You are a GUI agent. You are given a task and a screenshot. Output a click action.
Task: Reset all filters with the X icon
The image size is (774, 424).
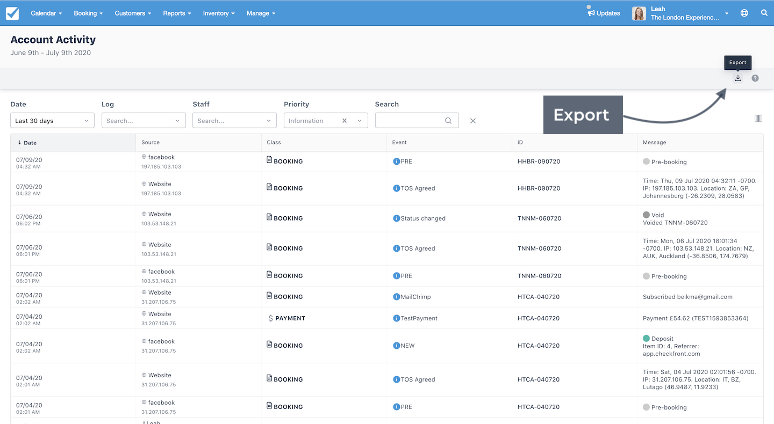tap(473, 121)
